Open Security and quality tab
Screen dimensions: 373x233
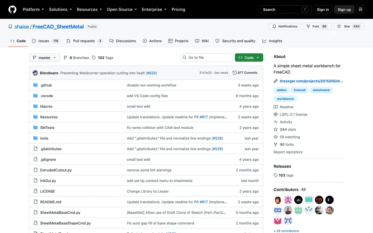[x=235, y=41]
